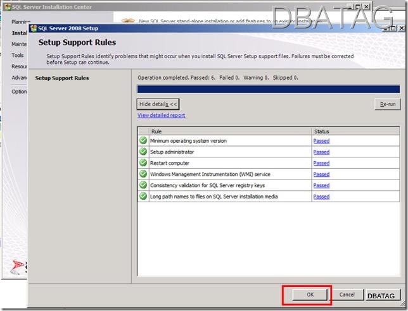This screenshot has height=311, width=408.
Task: Open Passed status for Long path names rule
Action: (321, 197)
